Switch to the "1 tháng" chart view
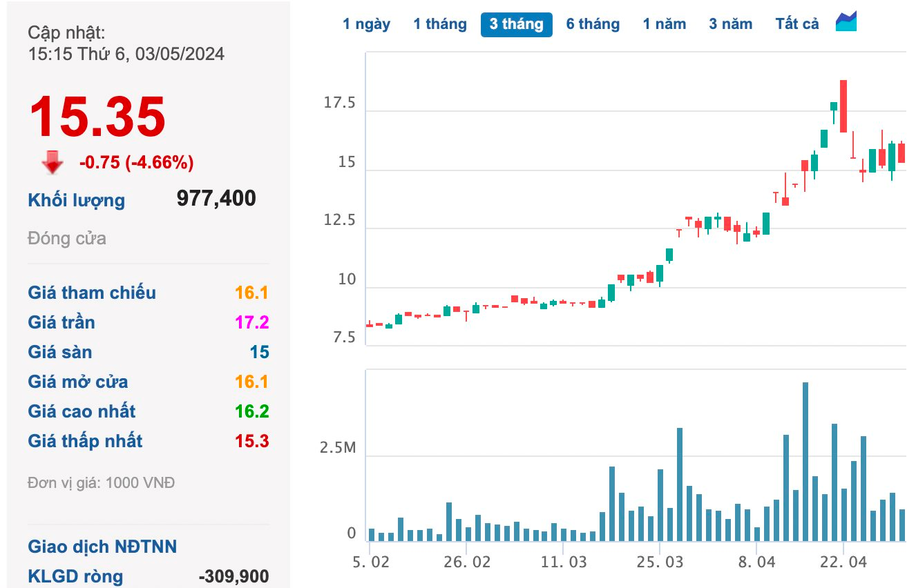Image resolution: width=916 pixels, height=588 pixels. coord(439,23)
